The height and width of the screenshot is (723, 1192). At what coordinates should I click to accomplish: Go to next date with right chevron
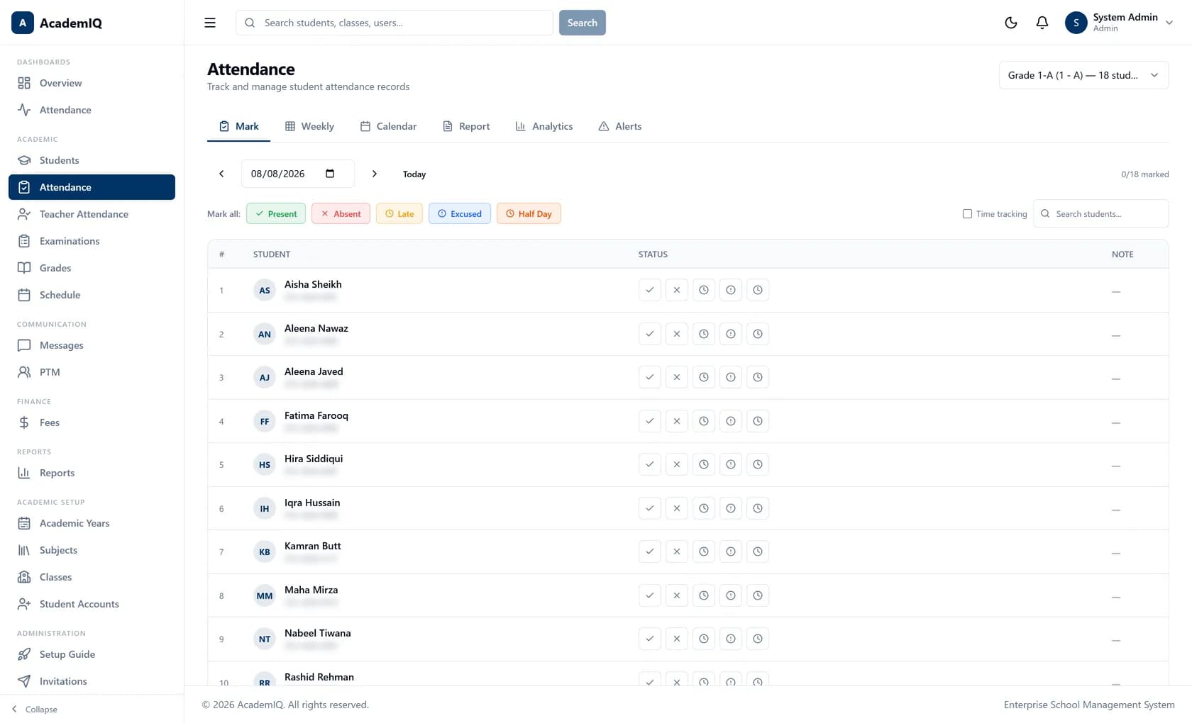(375, 174)
